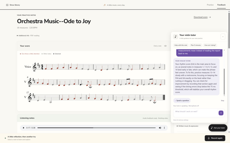Select the 'Give these a little attention' legend
This screenshot has width=230, height=143.
(30, 54)
